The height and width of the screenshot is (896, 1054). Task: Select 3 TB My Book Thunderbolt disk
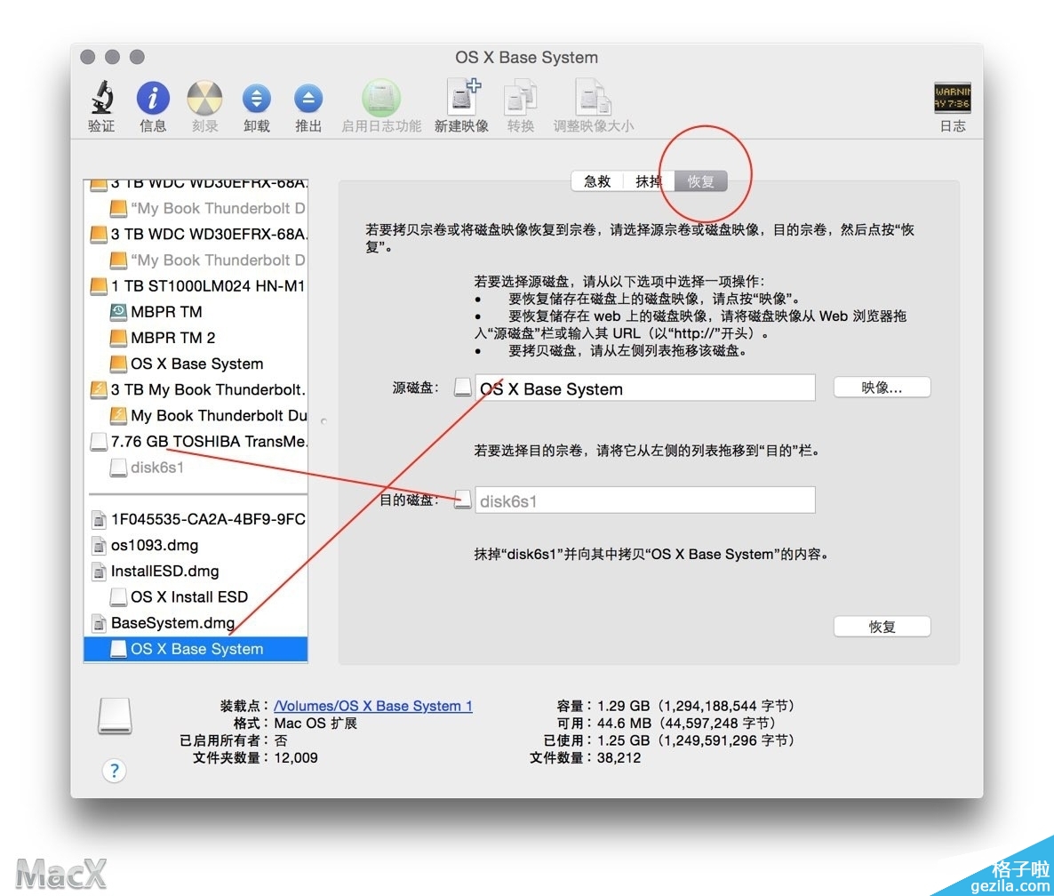pos(197,390)
